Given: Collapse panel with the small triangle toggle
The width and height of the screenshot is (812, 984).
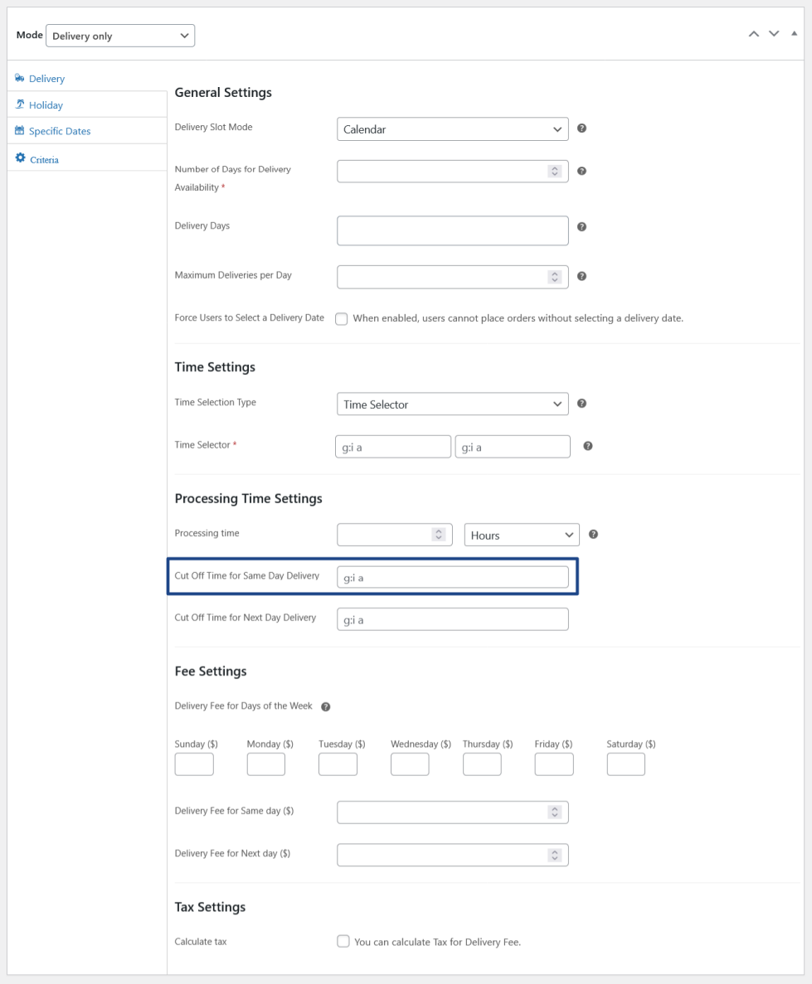Looking at the screenshot, I should pyautogui.click(x=795, y=34).
